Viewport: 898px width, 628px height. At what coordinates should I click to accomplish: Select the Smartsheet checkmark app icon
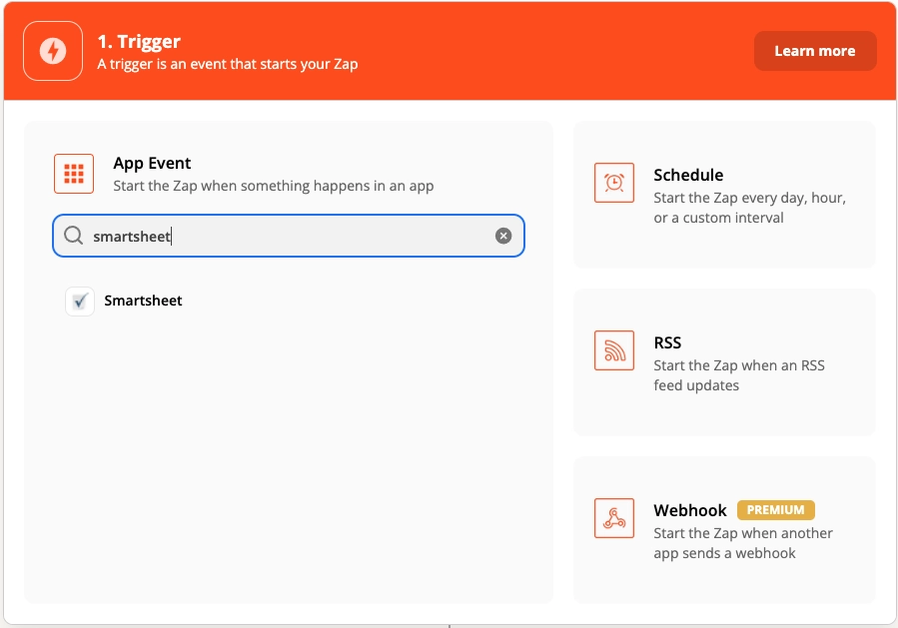tap(80, 302)
